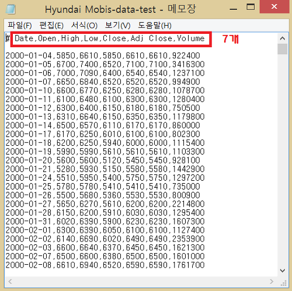Click the line 2000-01-14,6500,6570

click(x=103, y=125)
